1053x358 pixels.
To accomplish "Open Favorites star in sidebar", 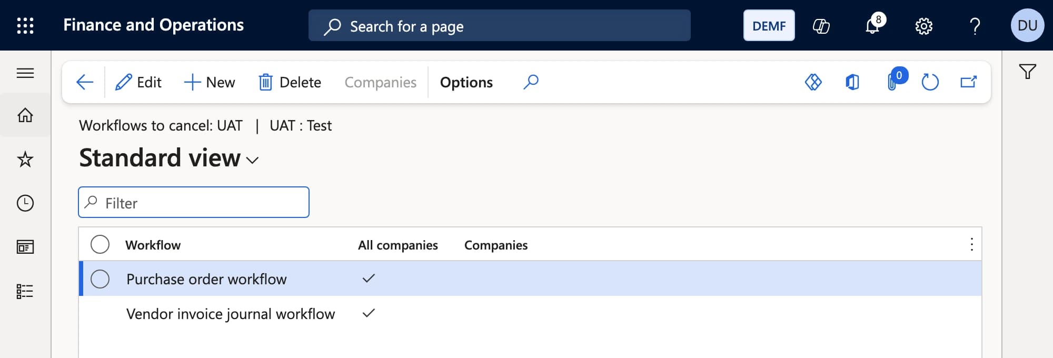I will pos(25,159).
